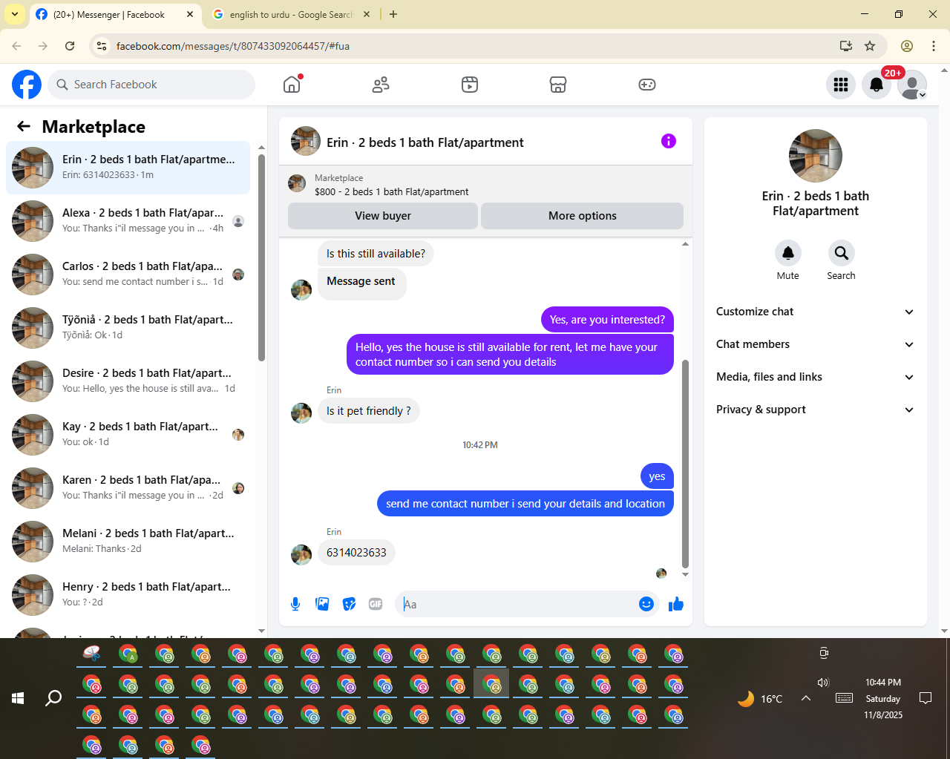Attach a photo with the image icon

pos(322,604)
